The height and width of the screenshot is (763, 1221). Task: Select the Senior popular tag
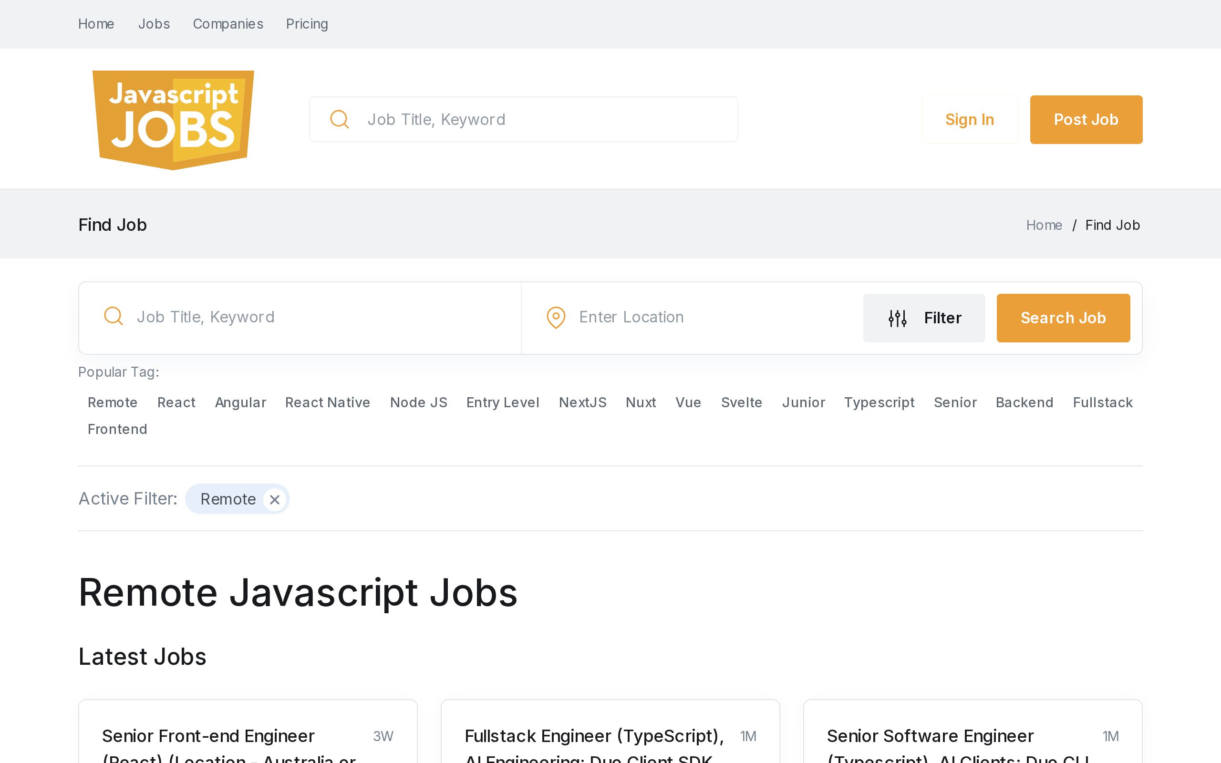pyautogui.click(x=955, y=402)
